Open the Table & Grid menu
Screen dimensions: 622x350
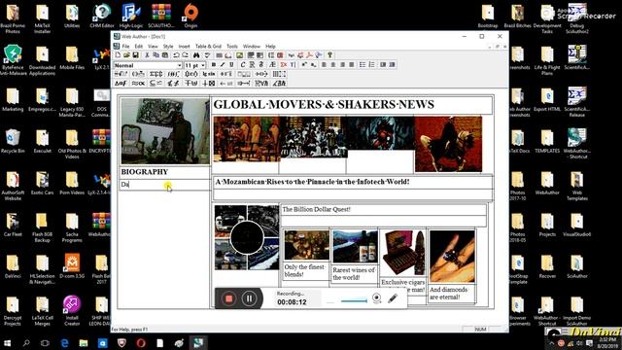(208, 47)
